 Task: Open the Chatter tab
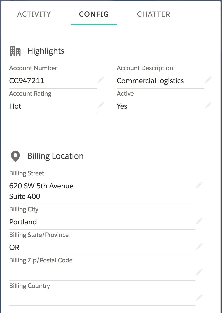tap(153, 14)
